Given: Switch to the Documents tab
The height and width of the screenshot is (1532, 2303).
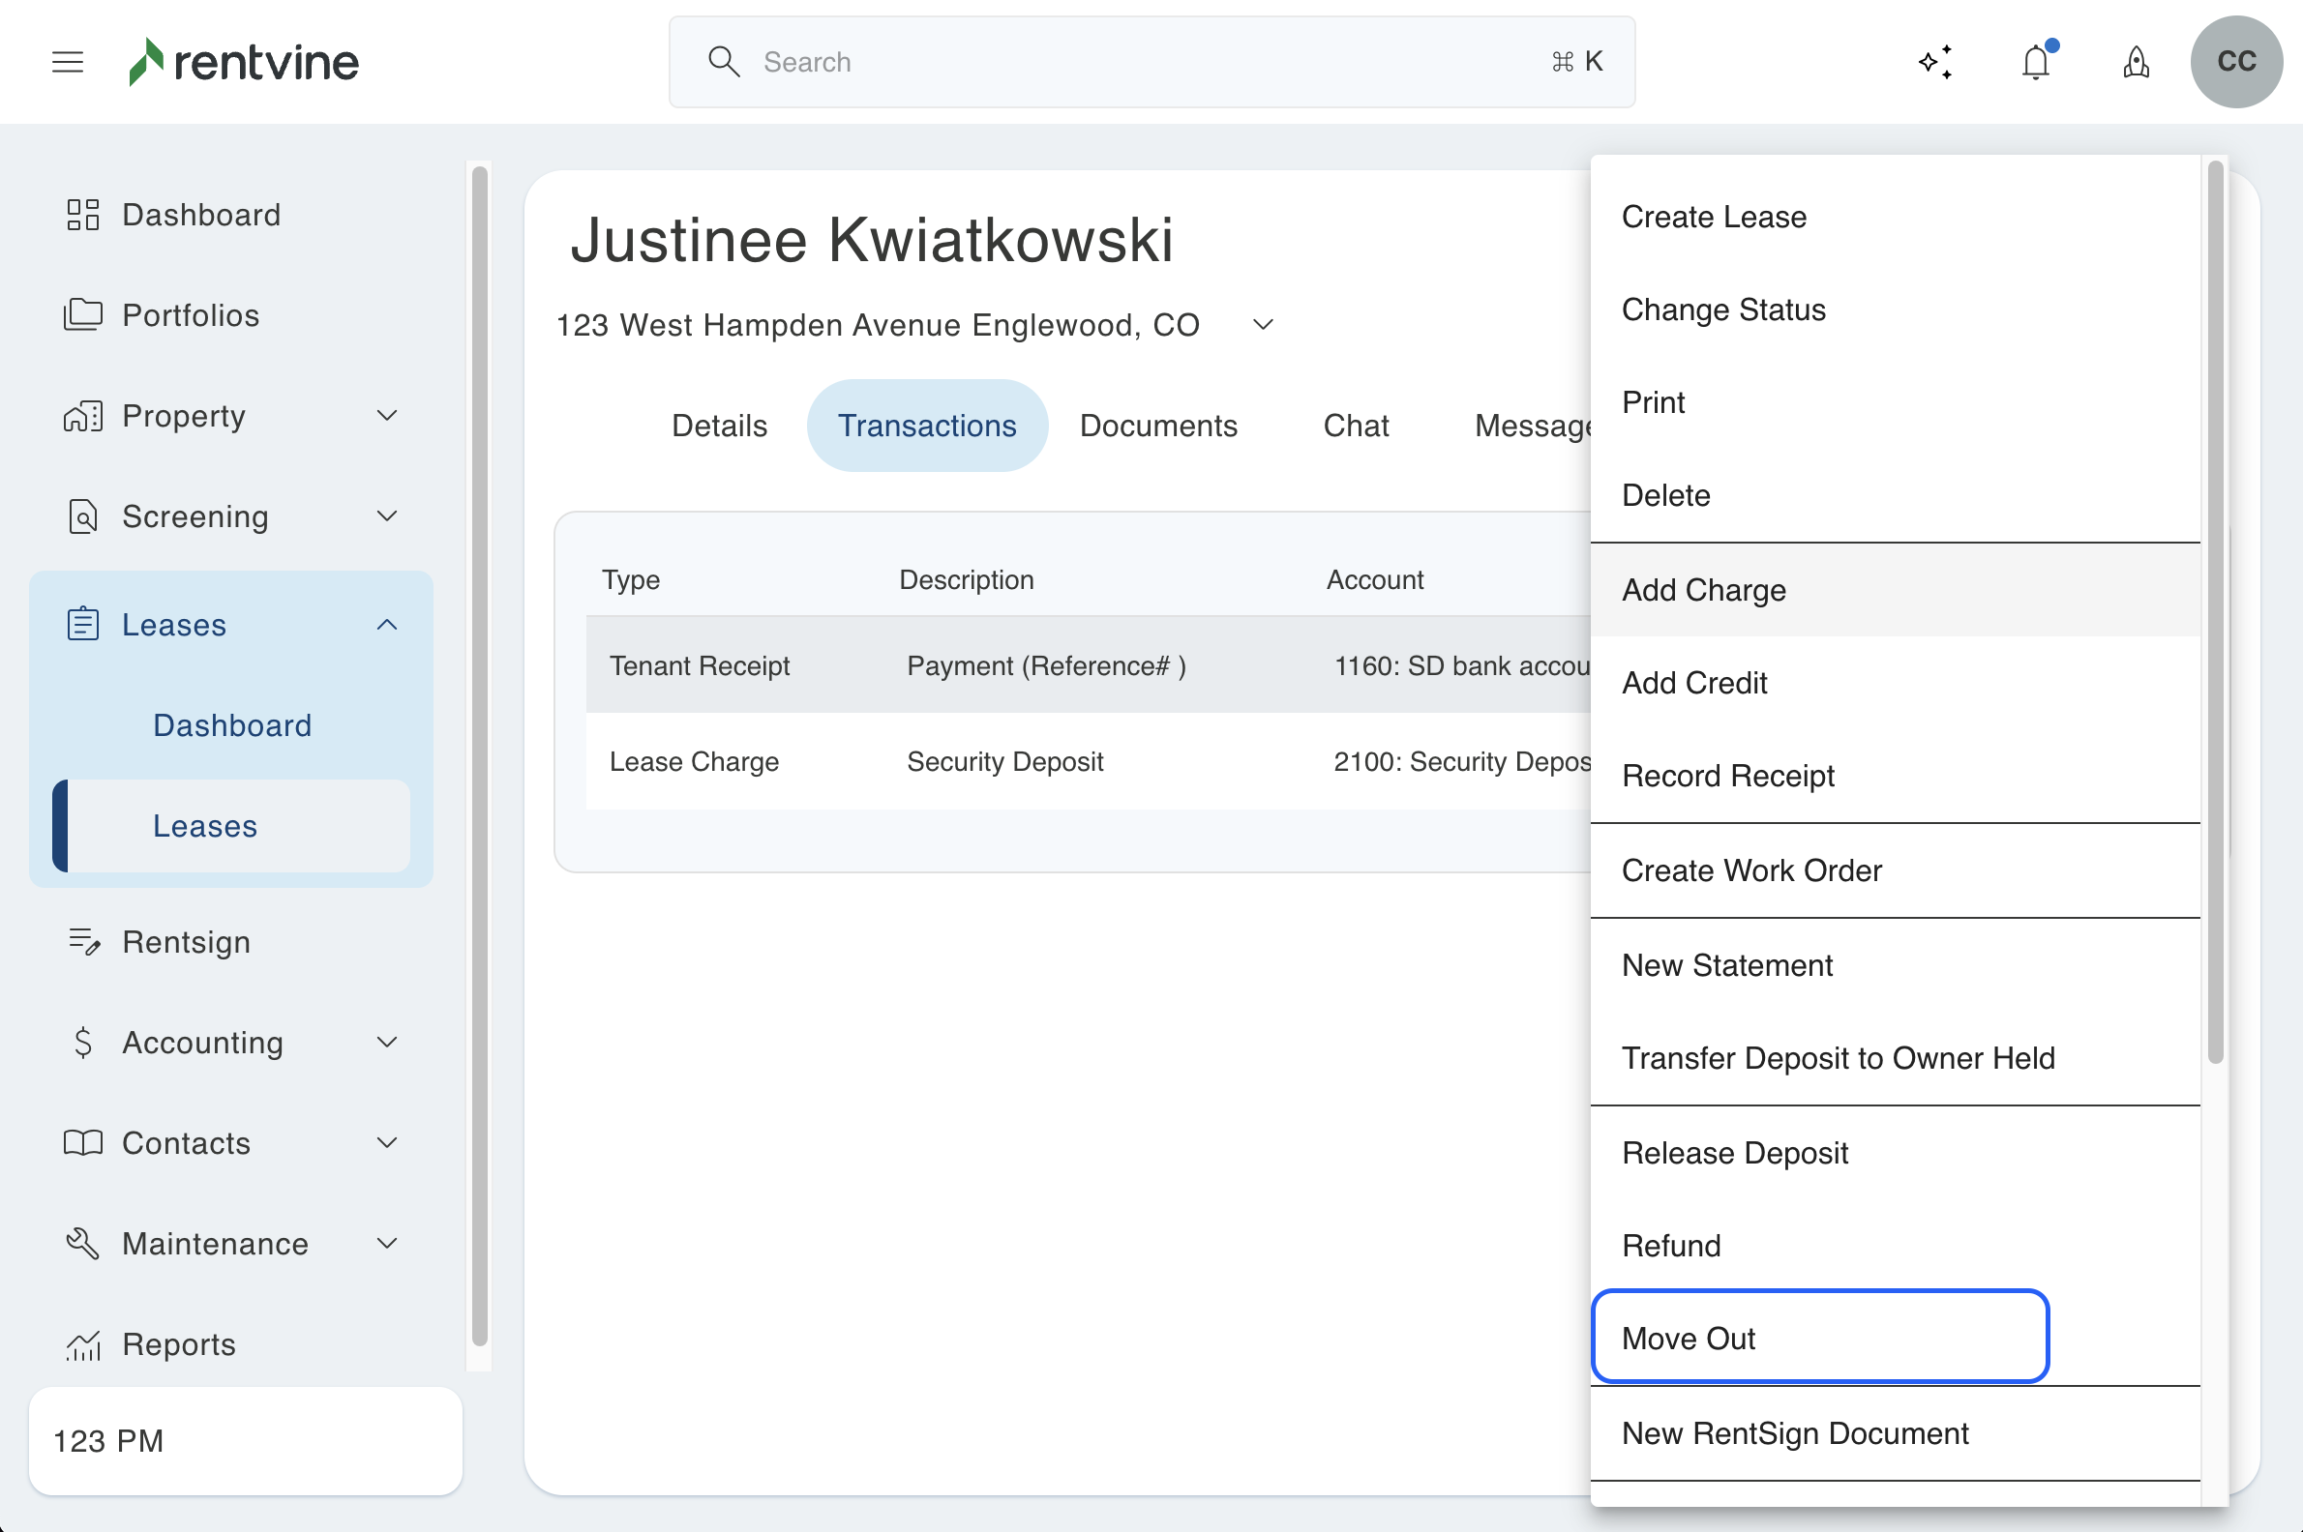Looking at the screenshot, I should (x=1158, y=425).
